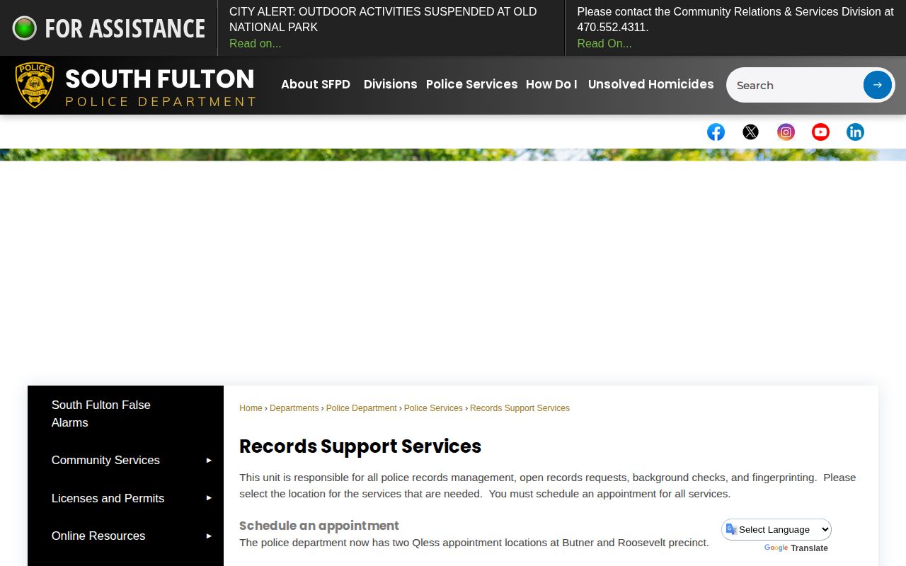Go to Home breadcrumb link
The image size is (906, 566).
[x=251, y=408]
